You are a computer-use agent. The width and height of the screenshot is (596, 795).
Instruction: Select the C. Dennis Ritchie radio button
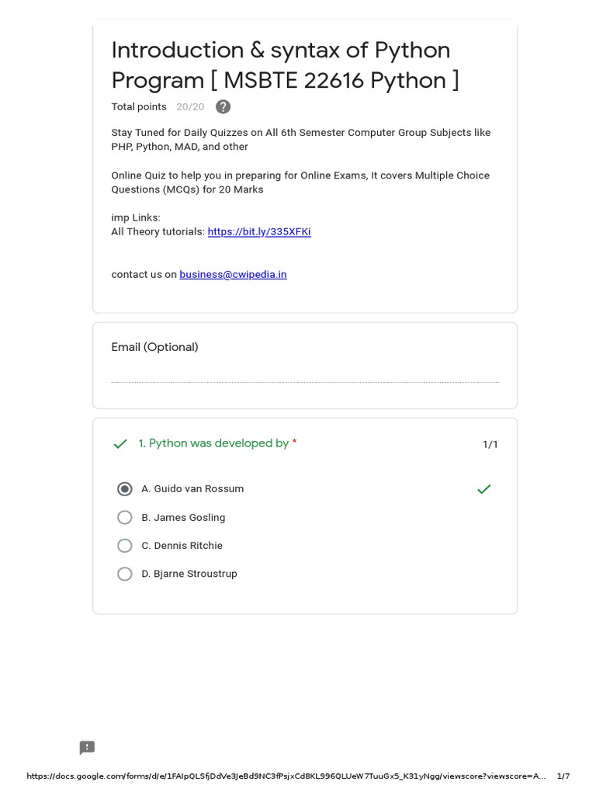click(125, 546)
